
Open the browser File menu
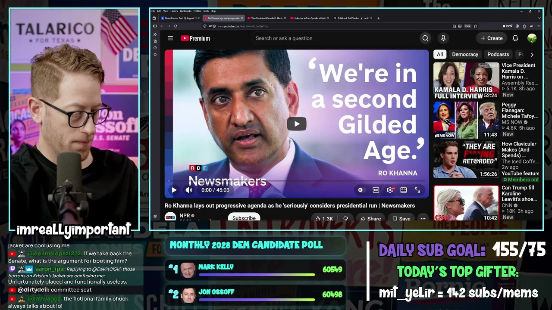[153, 11]
